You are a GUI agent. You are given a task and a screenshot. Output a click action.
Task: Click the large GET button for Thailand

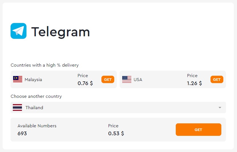pos(199,130)
